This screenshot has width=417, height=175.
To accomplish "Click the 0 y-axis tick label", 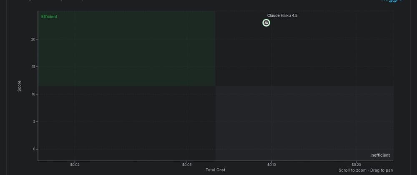I will [x=34, y=149].
